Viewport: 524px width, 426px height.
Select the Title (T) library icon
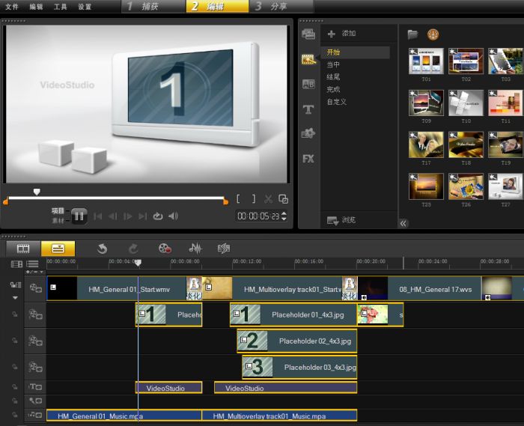(x=308, y=109)
